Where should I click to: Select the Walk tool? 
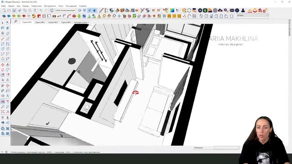8,118
